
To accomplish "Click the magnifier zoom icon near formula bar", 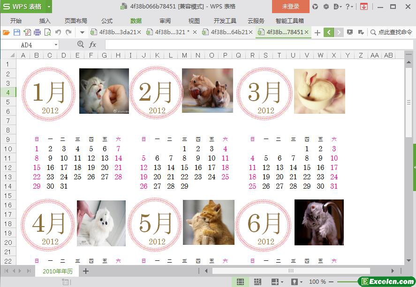I will pyautogui.click(x=80, y=44).
